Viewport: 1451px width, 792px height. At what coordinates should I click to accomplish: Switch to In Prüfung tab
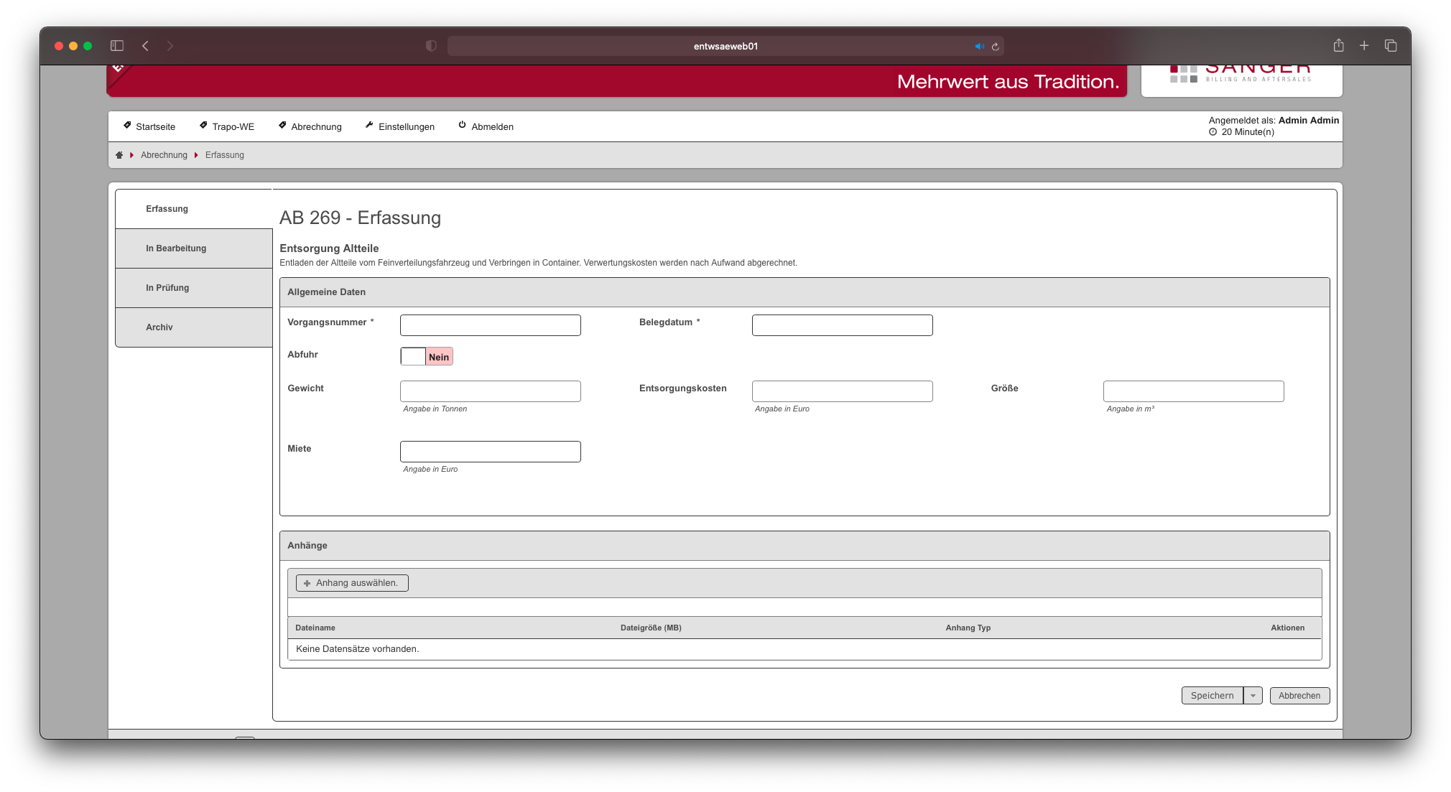click(x=194, y=288)
